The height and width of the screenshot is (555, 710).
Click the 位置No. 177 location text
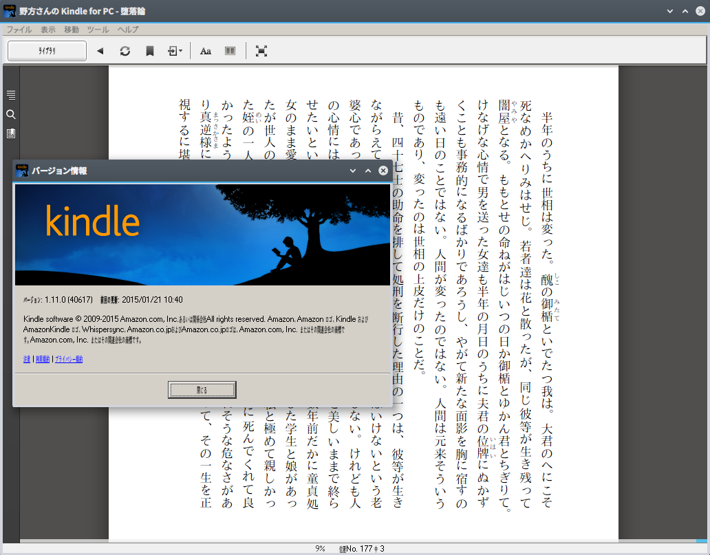pos(362,549)
